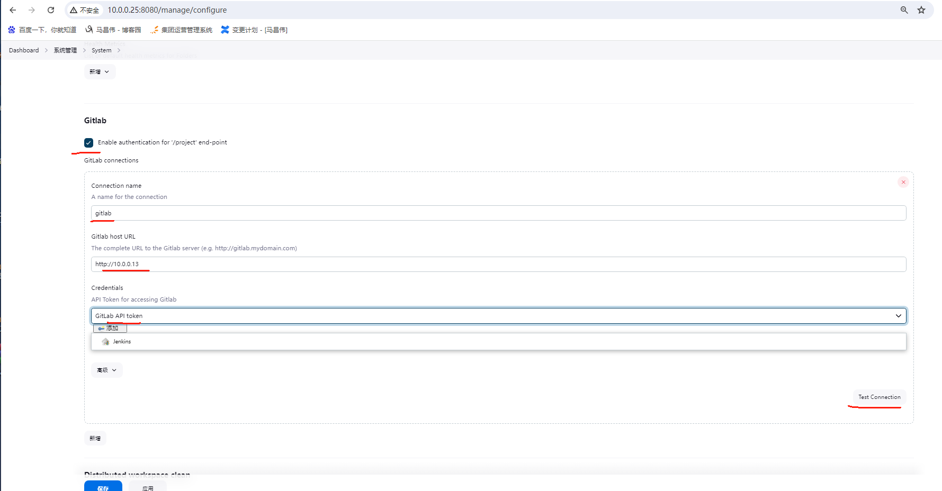The width and height of the screenshot is (942, 491).
Task: Open the Baidu bookmark
Action: click(42, 30)
